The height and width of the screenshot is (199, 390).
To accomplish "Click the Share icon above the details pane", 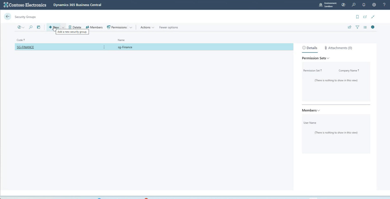I will (349, 27).
